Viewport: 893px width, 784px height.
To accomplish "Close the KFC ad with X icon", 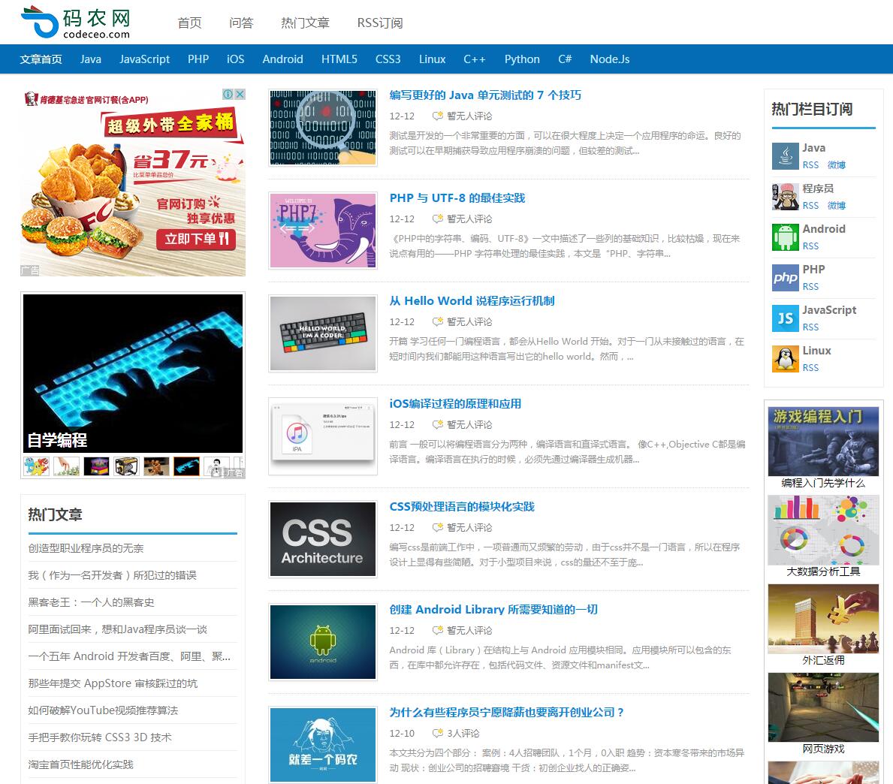I will (240, 94).
